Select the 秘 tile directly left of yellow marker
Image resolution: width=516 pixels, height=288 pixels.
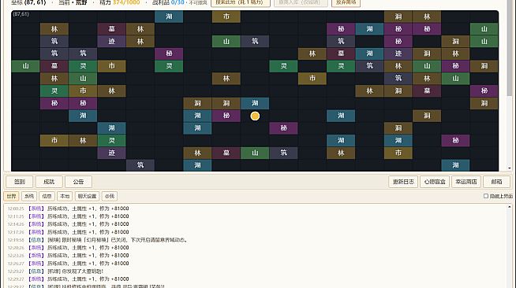click(226, 116)
